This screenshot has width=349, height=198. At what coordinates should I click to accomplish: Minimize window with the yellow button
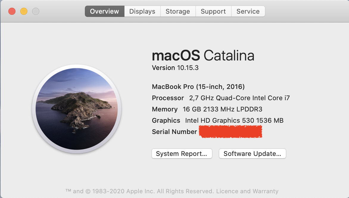(x=24, y=11)
